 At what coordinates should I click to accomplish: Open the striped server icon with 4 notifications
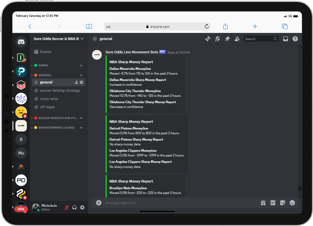click(x=21, y=194)
